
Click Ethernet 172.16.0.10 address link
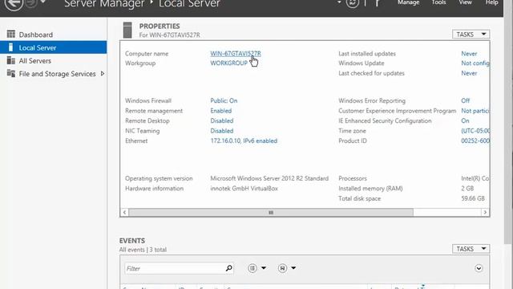[x=244, y=141]
